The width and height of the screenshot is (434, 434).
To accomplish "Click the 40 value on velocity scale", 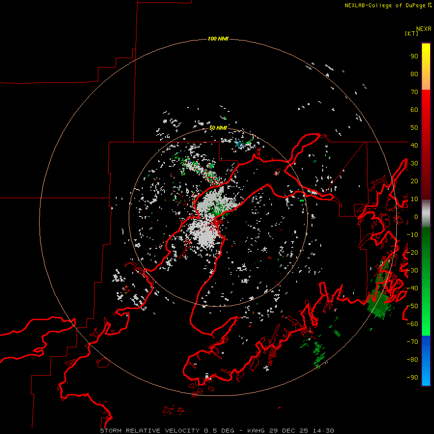I will click(x=414, y=145).
